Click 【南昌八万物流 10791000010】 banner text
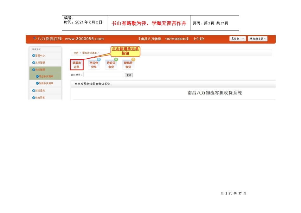Viewport: 301px width, 213px height. (x=163, y=39)
